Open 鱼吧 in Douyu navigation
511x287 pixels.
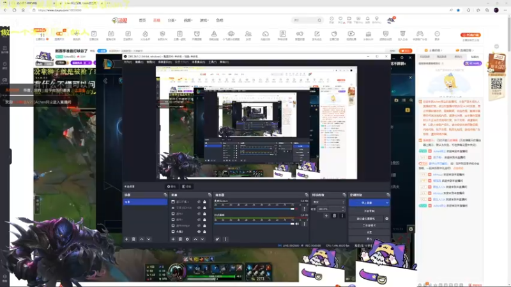tap(220, 20)
